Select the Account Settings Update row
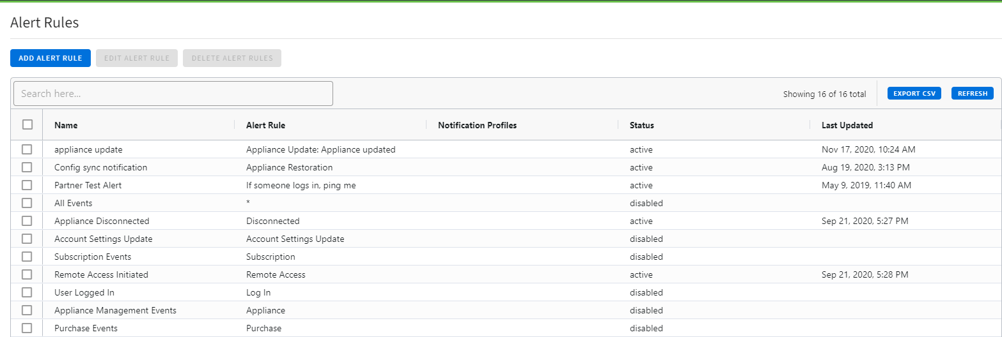Image resolution: width=1002 pixels, height=337 pixels. [x=103, y=239]
